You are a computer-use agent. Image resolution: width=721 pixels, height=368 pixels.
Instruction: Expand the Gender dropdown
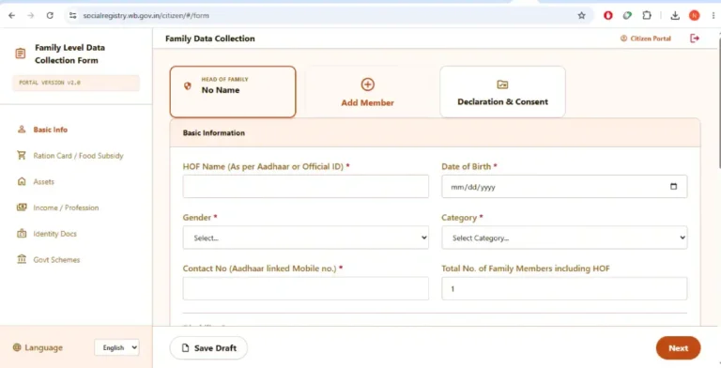click(x=306, y=238)
